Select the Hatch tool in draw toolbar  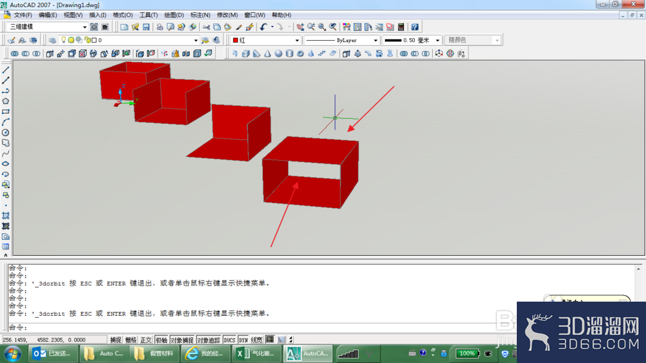[6, 216]
